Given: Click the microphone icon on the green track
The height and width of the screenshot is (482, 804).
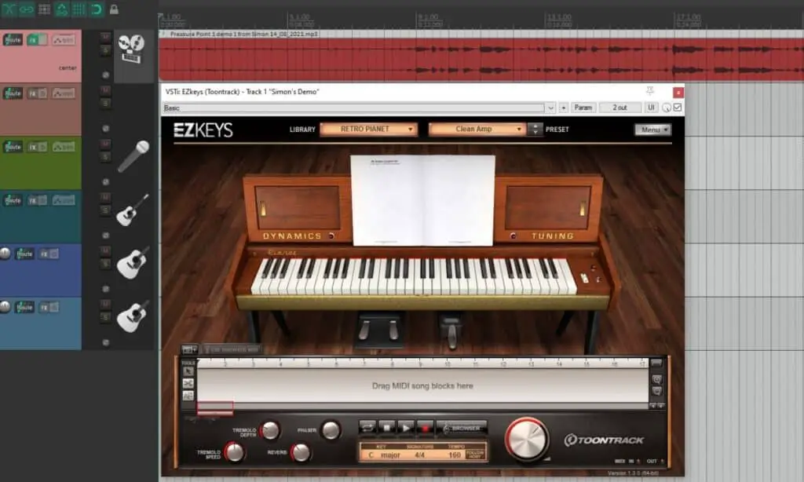Looking at the screenshot, I should coord(133,156).
